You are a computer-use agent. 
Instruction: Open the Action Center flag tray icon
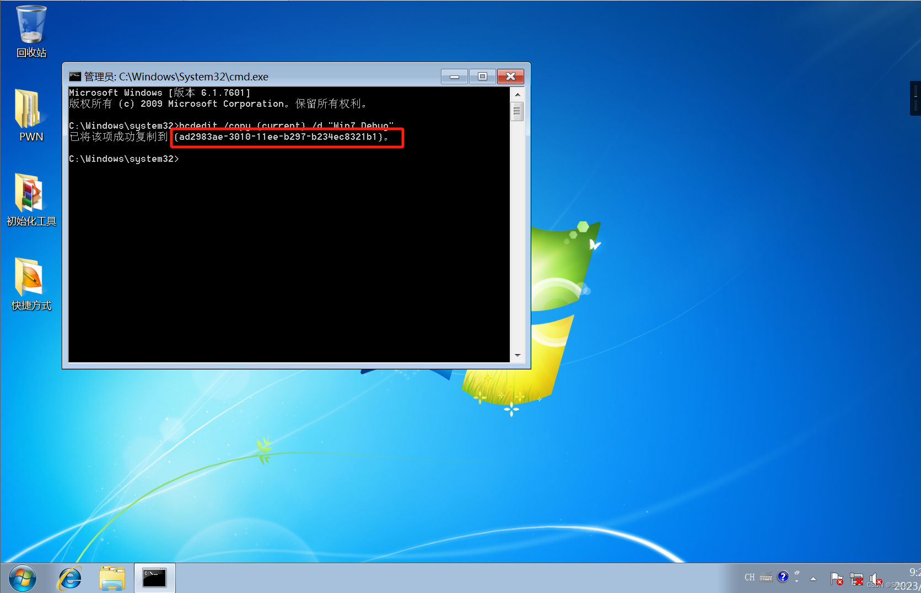click(837, 579)
